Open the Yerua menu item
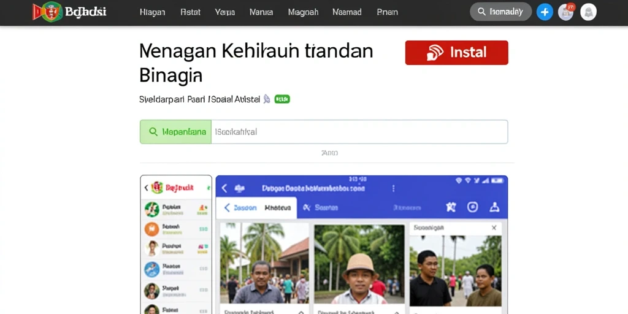 pyautogui.click(x=224, y=12)
